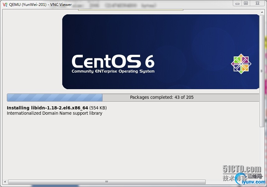The width and height of the screenshot is (267, 187).
Task: Click the vertical scrollbar thumb
Action: [x=262, y=71]
